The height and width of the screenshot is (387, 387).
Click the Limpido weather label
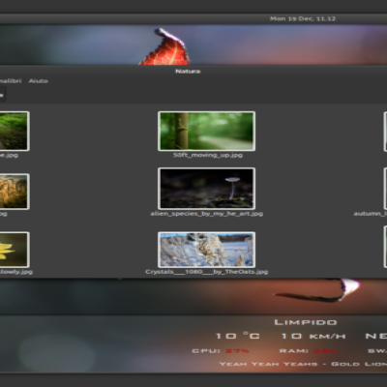click(x=306, y=322)
